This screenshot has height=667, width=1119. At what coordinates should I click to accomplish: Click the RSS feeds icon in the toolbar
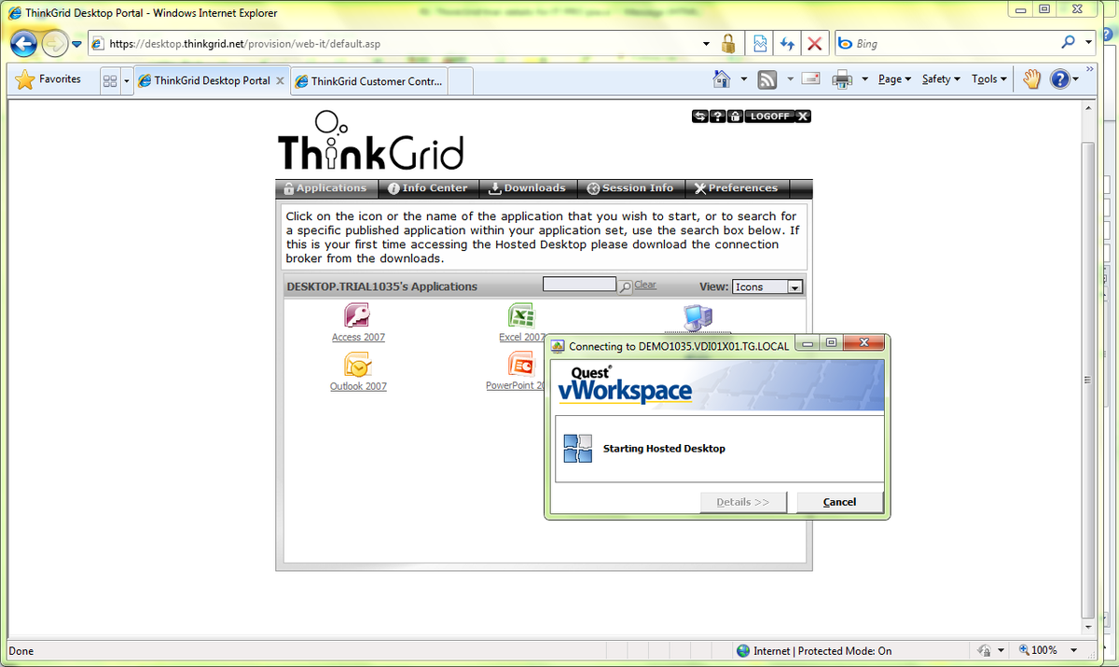pos(766,79)
